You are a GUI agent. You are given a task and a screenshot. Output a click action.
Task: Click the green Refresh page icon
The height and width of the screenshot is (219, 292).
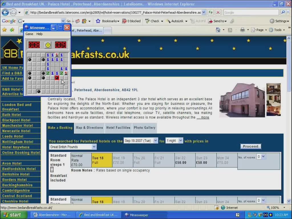click(210, 12)
